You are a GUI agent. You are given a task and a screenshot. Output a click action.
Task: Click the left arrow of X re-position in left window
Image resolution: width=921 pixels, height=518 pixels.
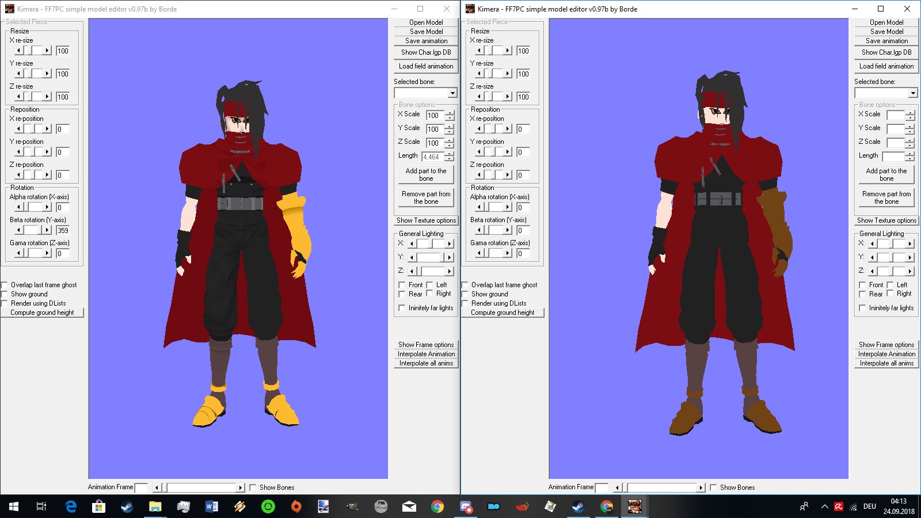18,129
